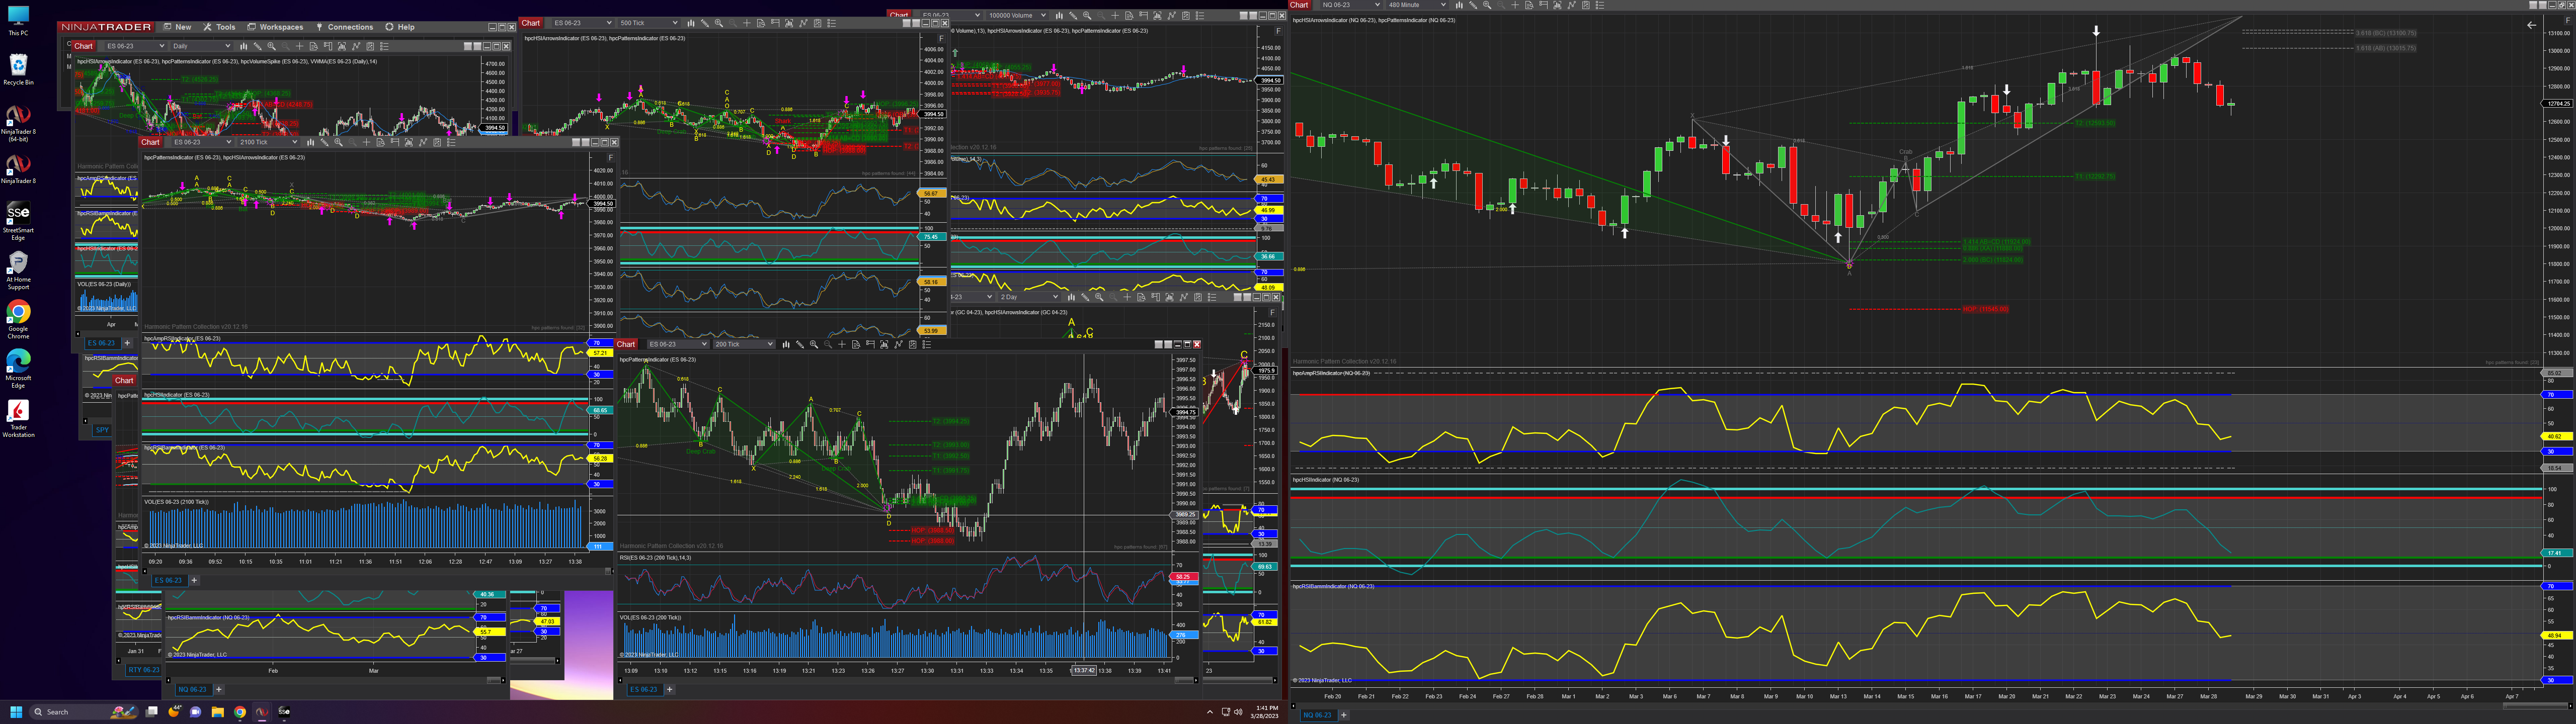Image resolution: width=2576 pixels, height=724 pixels.
Task: Open Drawing Tools pencil icon in NQ 480 Minute chart
Action: 1473,5
